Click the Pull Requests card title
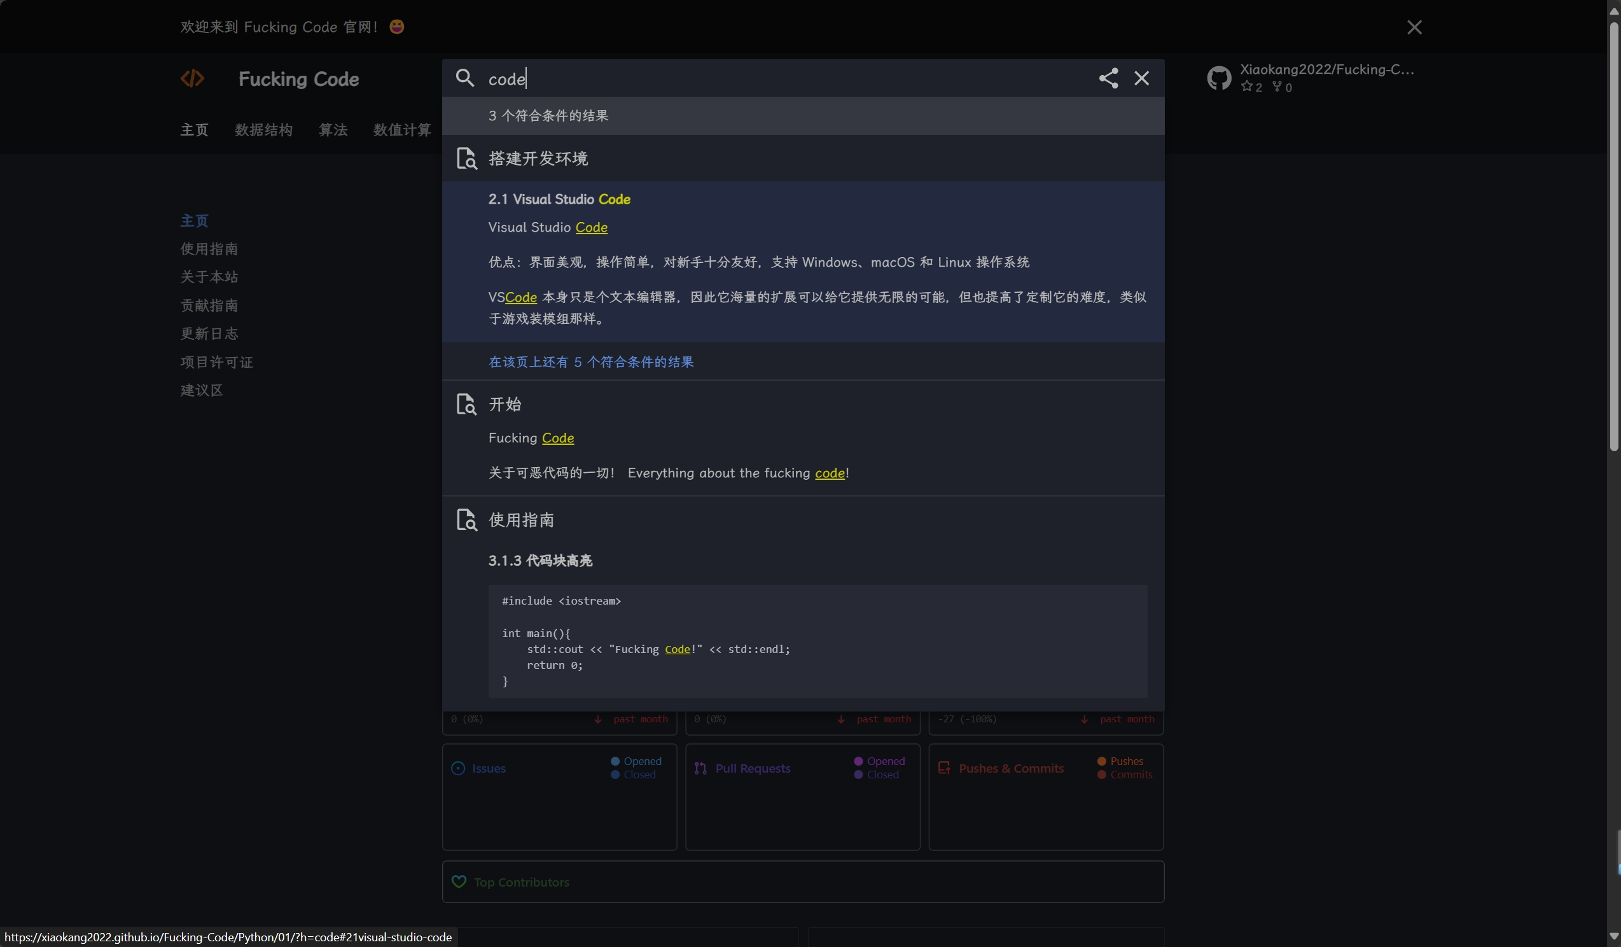Image resolution: width=1621 pixels, height=947 pixels. (753, 768)
